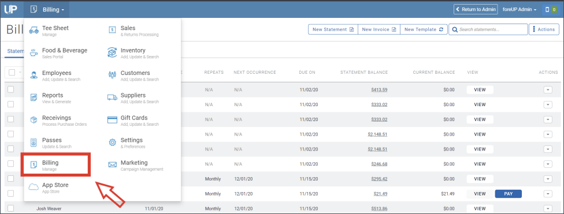Open the Gift Cards card icon

point(112,120)
